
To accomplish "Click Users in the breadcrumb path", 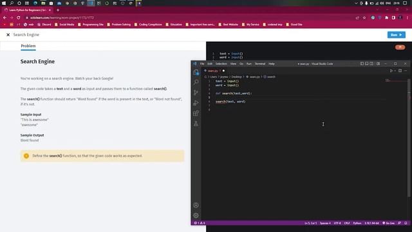I will coord(213,77).
